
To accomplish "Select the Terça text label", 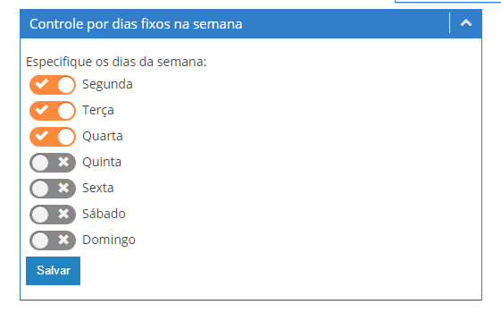I will [98, 110].
